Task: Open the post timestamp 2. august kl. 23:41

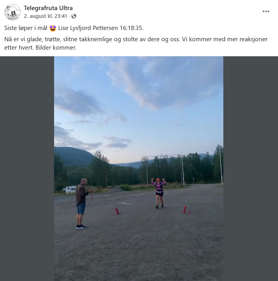Action: coord(45,16)
